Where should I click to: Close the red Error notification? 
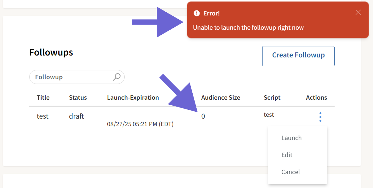point(358,13)
